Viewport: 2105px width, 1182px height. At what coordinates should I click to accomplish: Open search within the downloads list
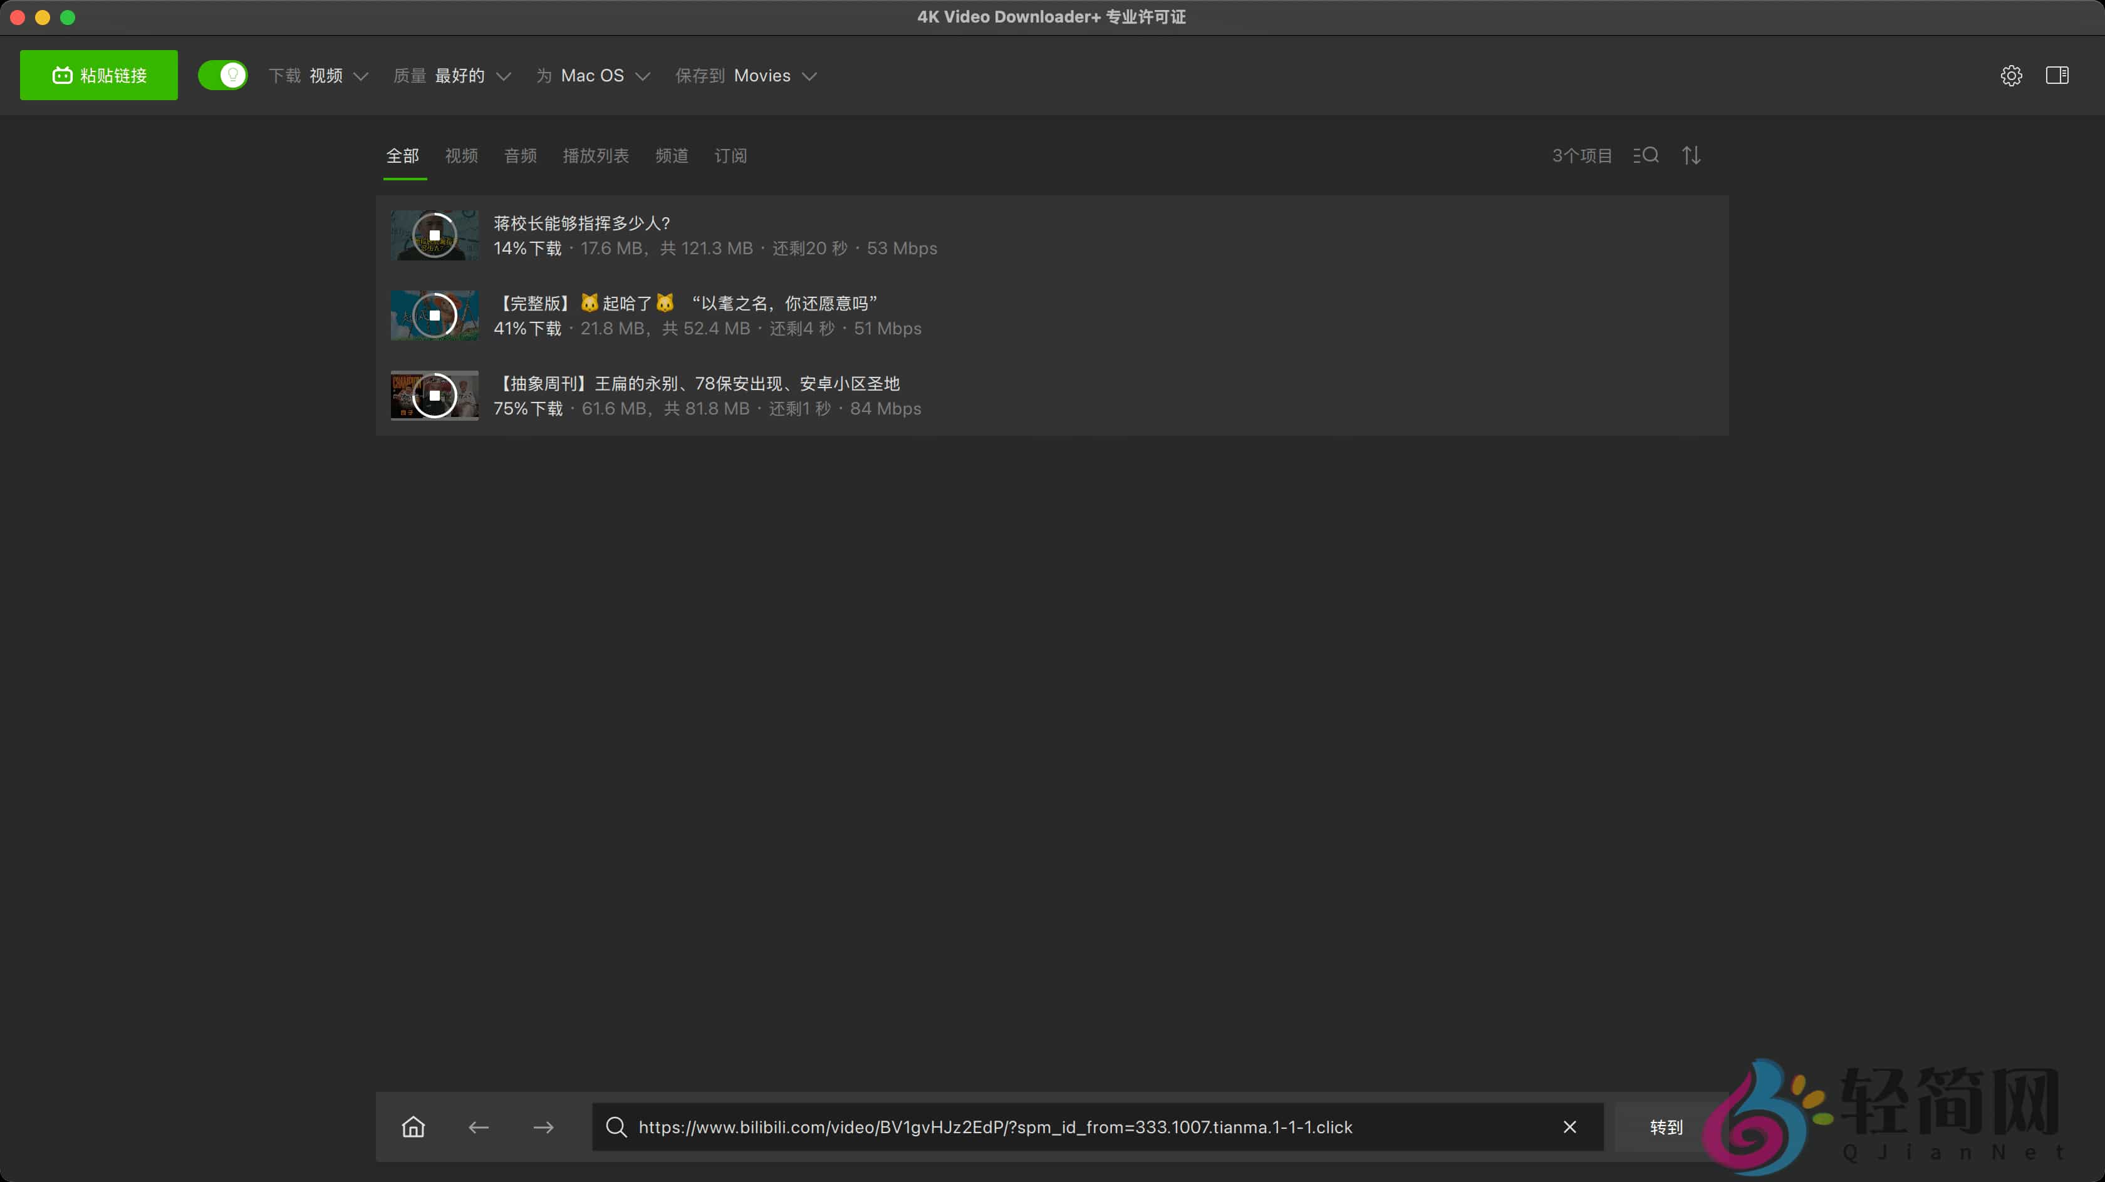[x=1646, y=155]
